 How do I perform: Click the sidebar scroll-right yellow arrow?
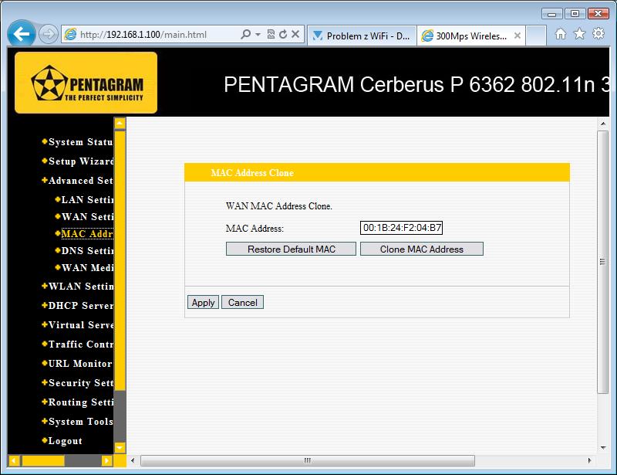pos(106,460)
